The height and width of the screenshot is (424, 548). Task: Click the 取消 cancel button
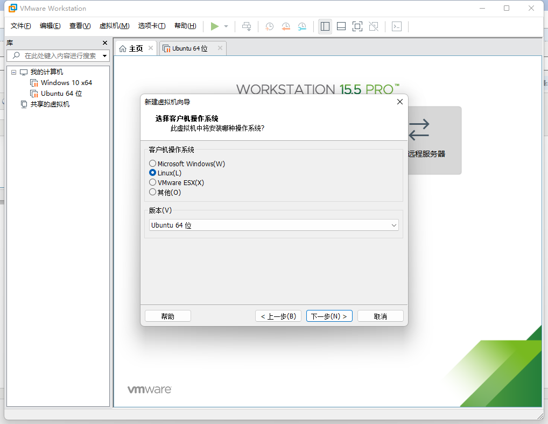(x=380, y=316)
